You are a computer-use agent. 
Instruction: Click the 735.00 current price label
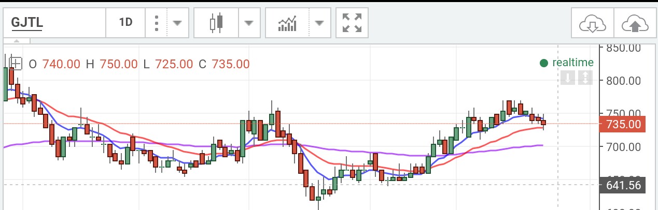coord(622,124)
